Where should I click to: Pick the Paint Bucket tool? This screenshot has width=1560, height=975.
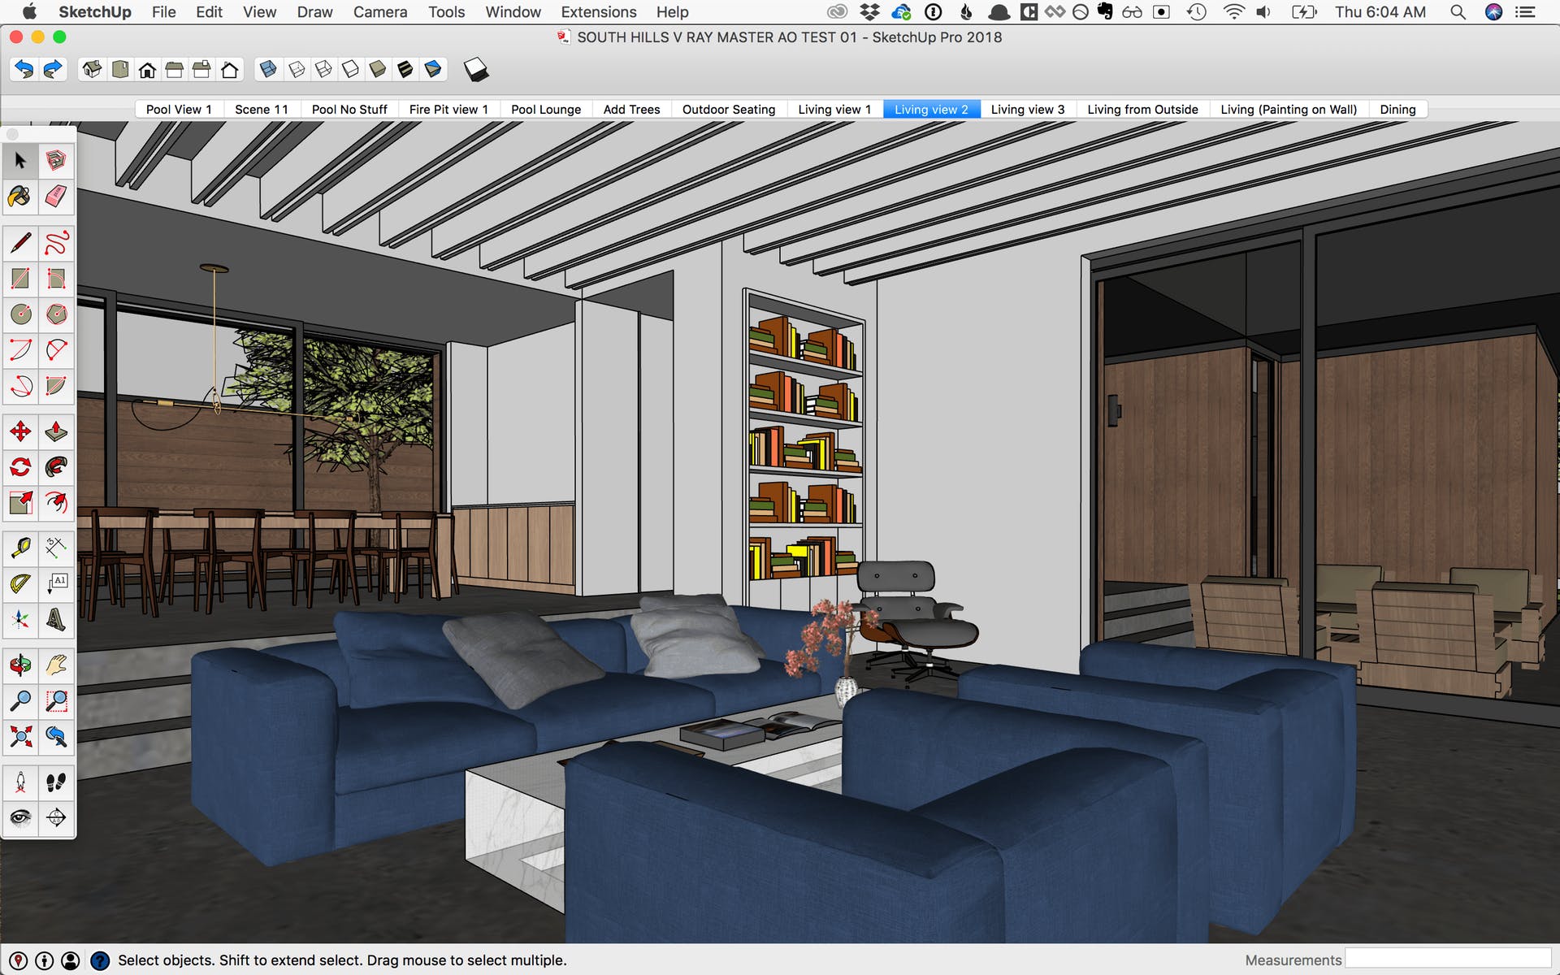coord(20,196)
